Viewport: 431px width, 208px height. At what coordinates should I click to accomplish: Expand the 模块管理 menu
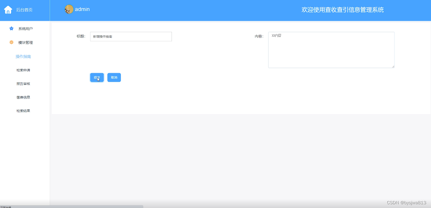click(x=26, y=43)
